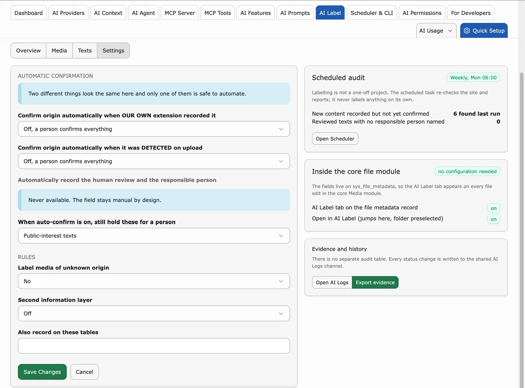
Task: Click the Open Scheduler button
Action: [335, 139]
